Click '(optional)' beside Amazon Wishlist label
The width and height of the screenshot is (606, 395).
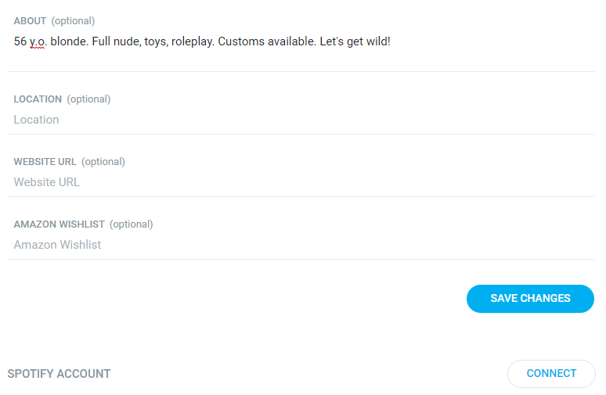[x=132, y=224]
